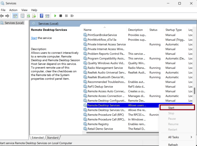The width and height of the screenshot is (197, 146).
Task: Click the Export List toolbar icon
Action: click(x=34, y=16)
